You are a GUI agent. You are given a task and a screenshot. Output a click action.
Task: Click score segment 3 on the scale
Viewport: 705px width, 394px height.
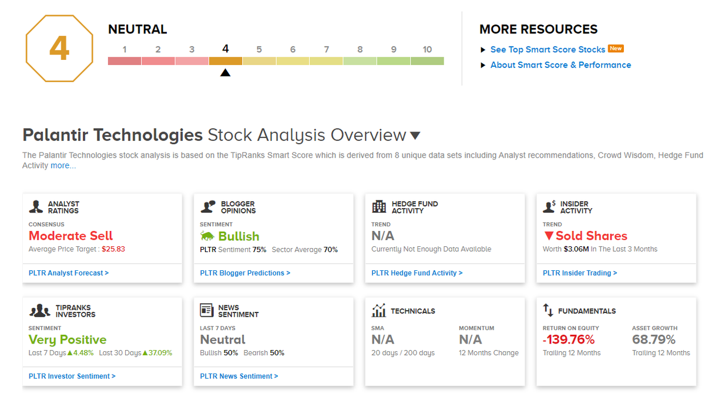[x=192, y=61]
